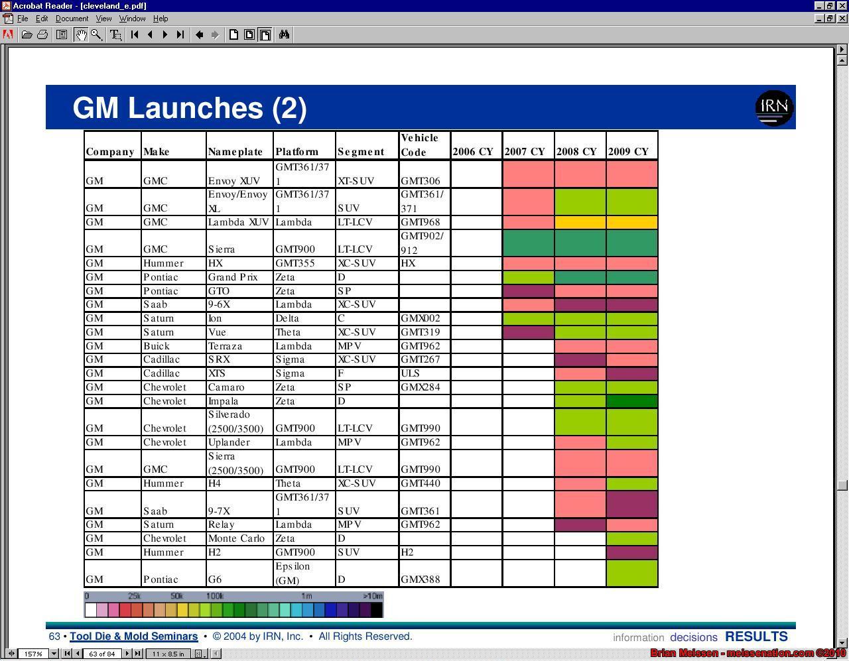The width and height of the screenshot is (849, 661).
Task: Select the Text selection tool
Action: [115, 35]
